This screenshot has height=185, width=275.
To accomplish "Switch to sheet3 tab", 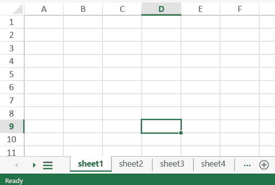I will (x=172, y=164).
